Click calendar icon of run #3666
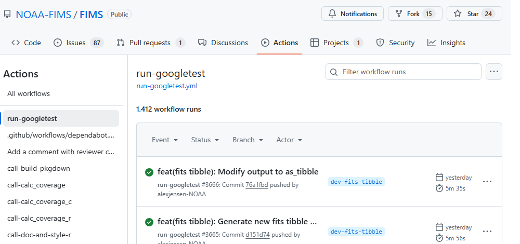 pyautogui.click(x=439, y=178)
